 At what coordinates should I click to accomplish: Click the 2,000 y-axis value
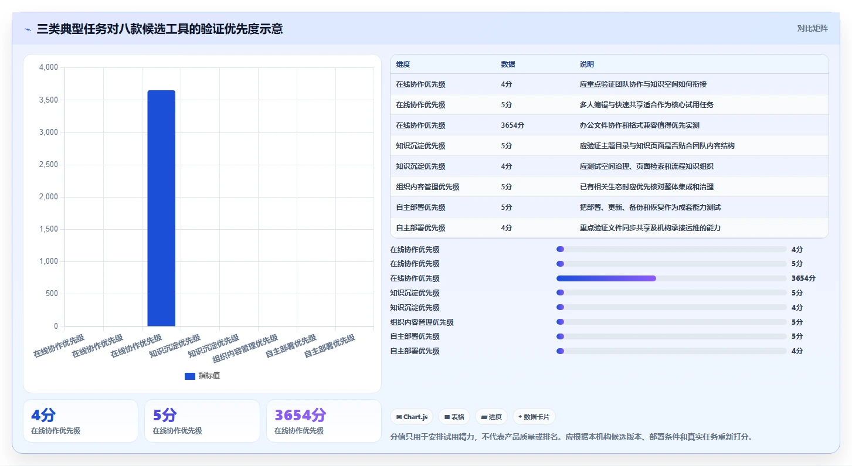click(x=49, y=197)
